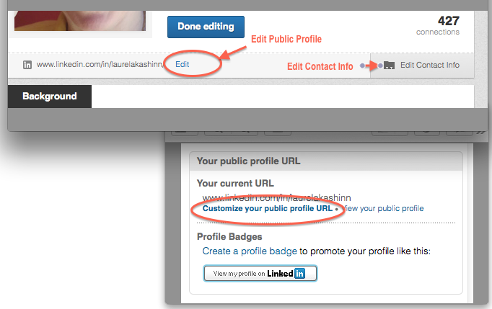This screenshot has width=492, height=309.
Task: Click the Edit Contact Info text
Action: [x=429, y=65]
